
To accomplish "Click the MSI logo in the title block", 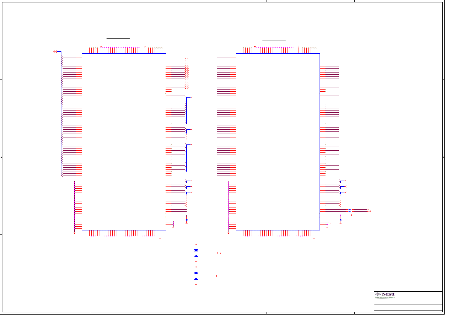I will pyautogui.click(x=385, y=295).
